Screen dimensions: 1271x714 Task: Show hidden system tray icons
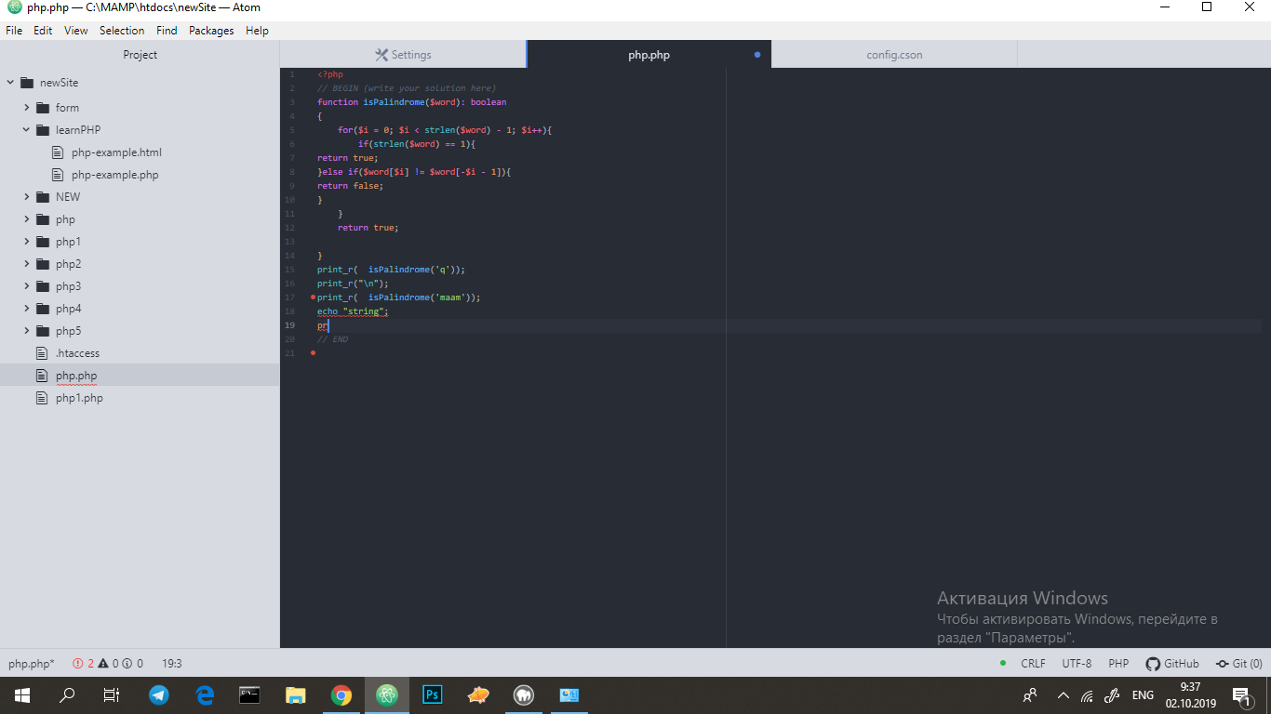coord(1064,695)
